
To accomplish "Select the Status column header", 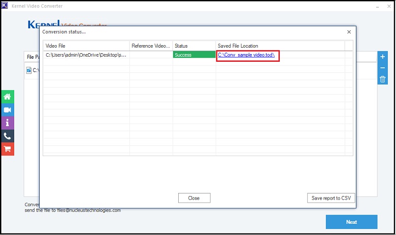I will tap(194, 46).
